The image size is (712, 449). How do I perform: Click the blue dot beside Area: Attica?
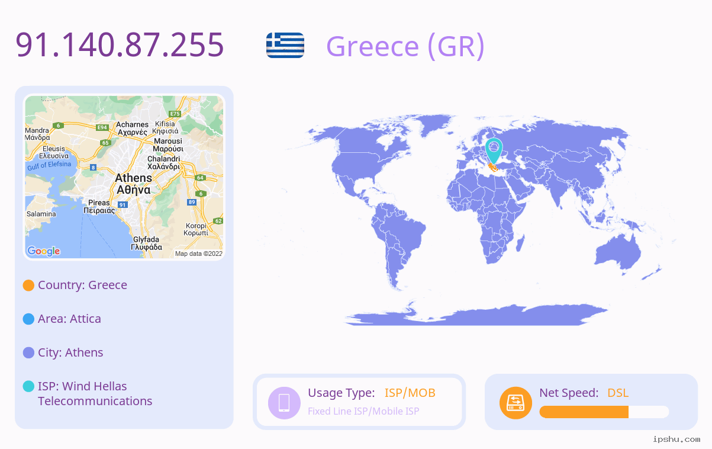pyautogui.click(x=28, y=319)
